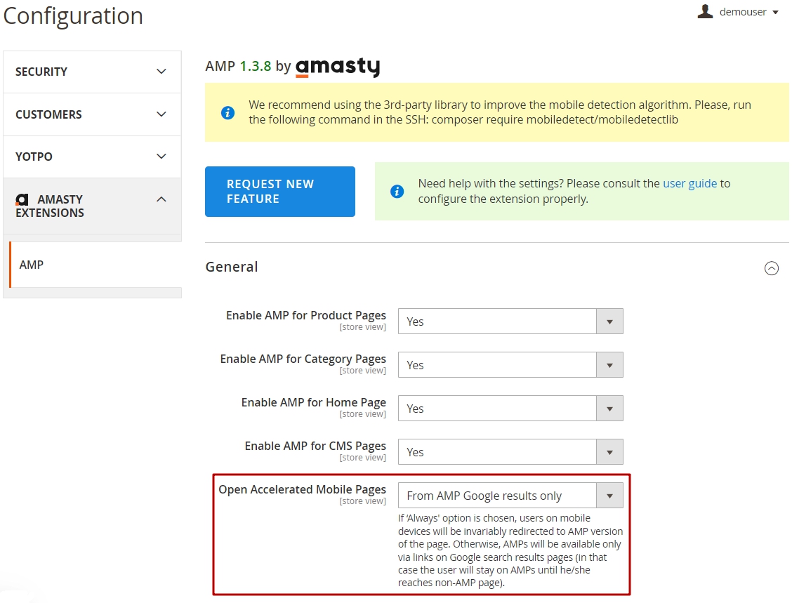792x603 pixels.
Task: Click the demouser username text
Action: pyautogui.click(x=743, y=12)
